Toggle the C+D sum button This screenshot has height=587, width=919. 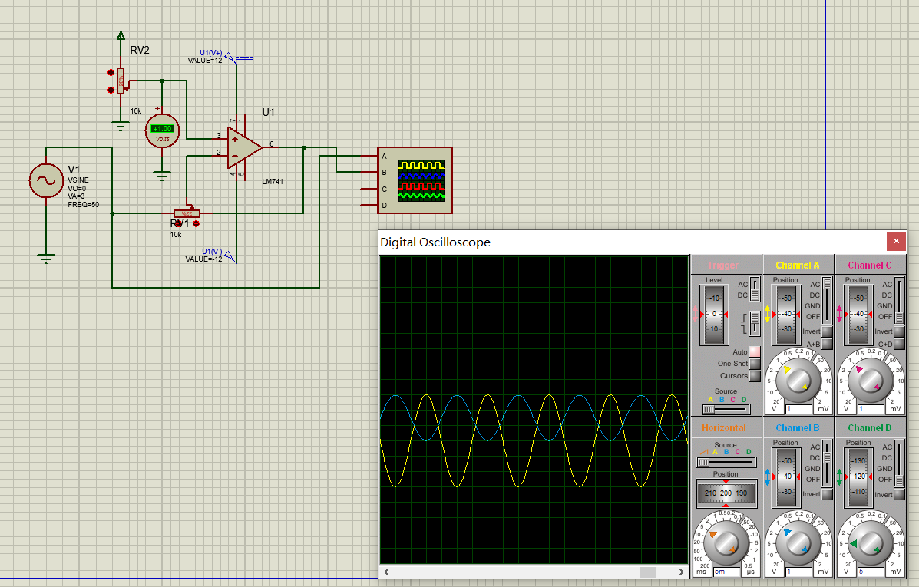(x=899, y=345)
